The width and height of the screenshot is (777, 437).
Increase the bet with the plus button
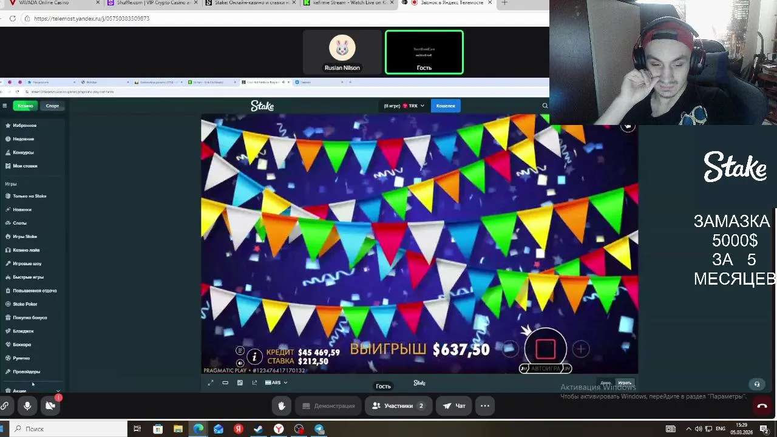[x=581, y=349]
